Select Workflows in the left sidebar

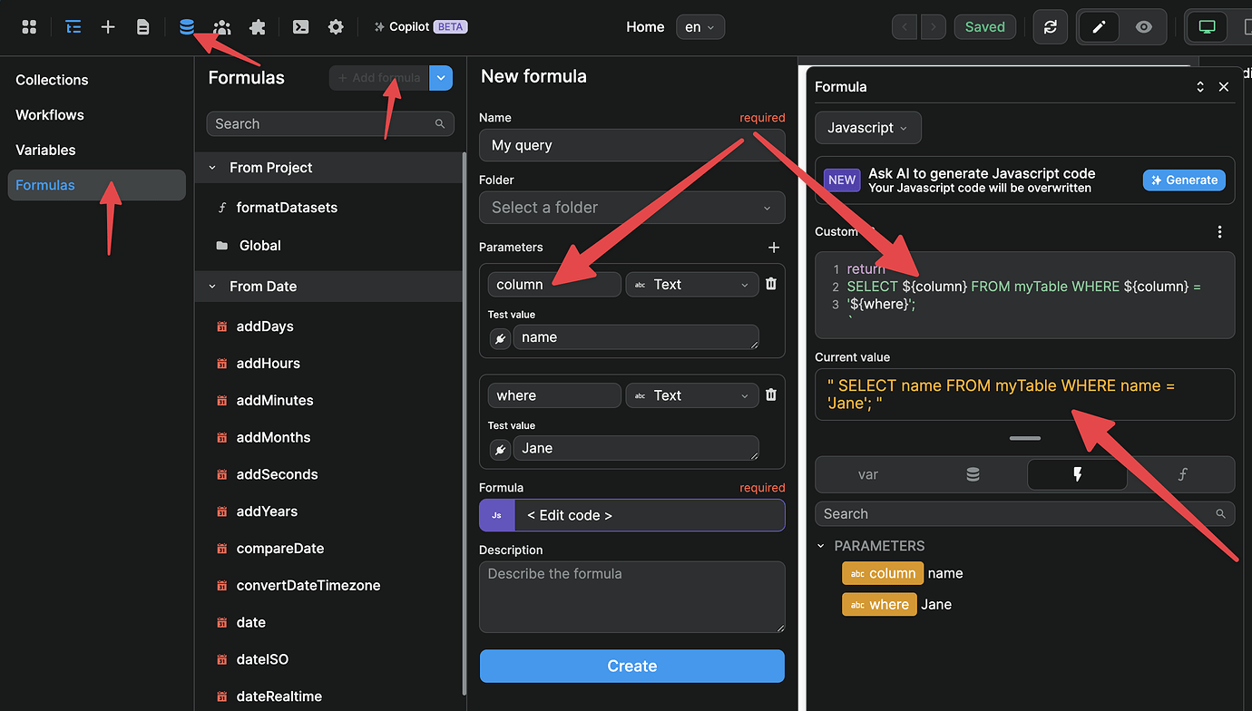click(x=50, y=115)
